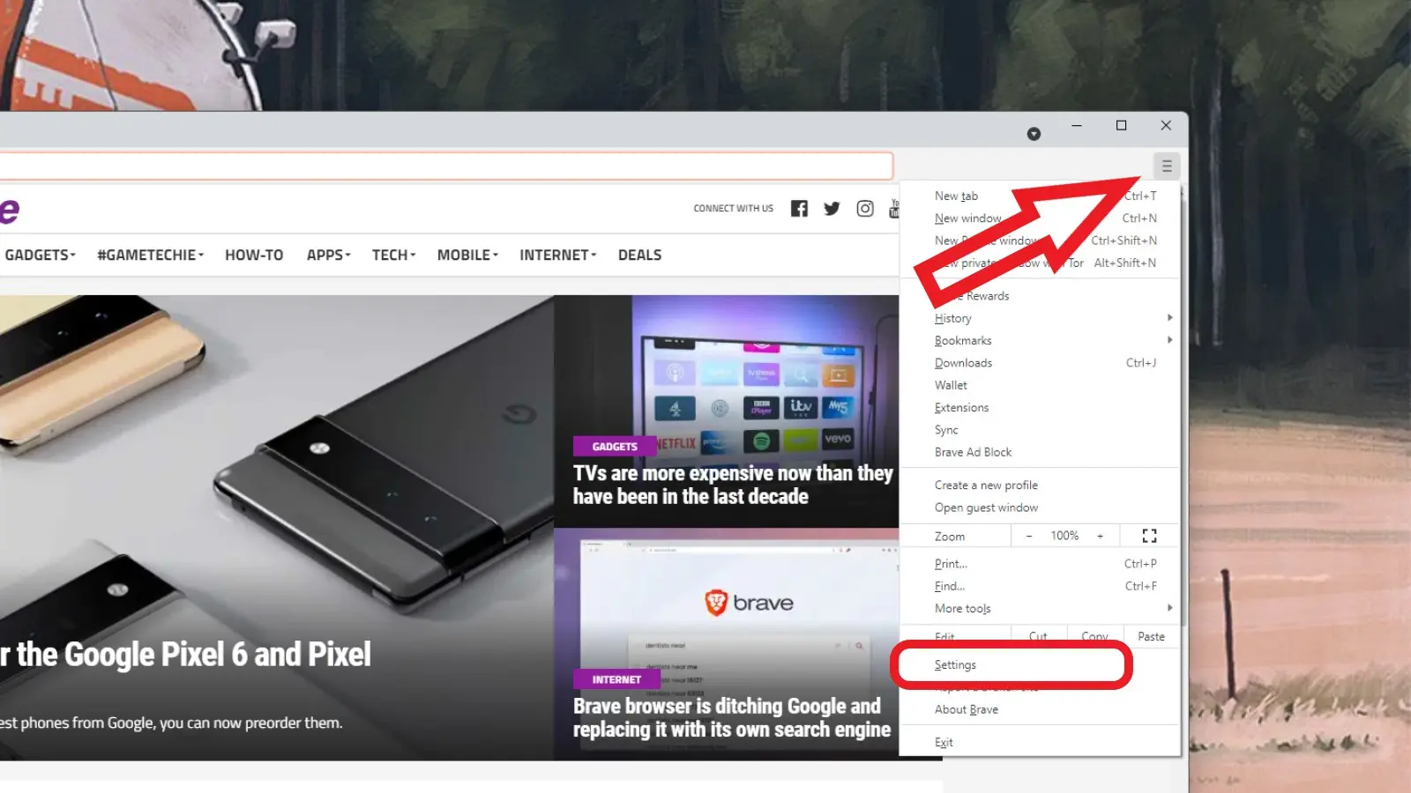Open Brave Ad Block menu item

click(x=1040, y=452)
